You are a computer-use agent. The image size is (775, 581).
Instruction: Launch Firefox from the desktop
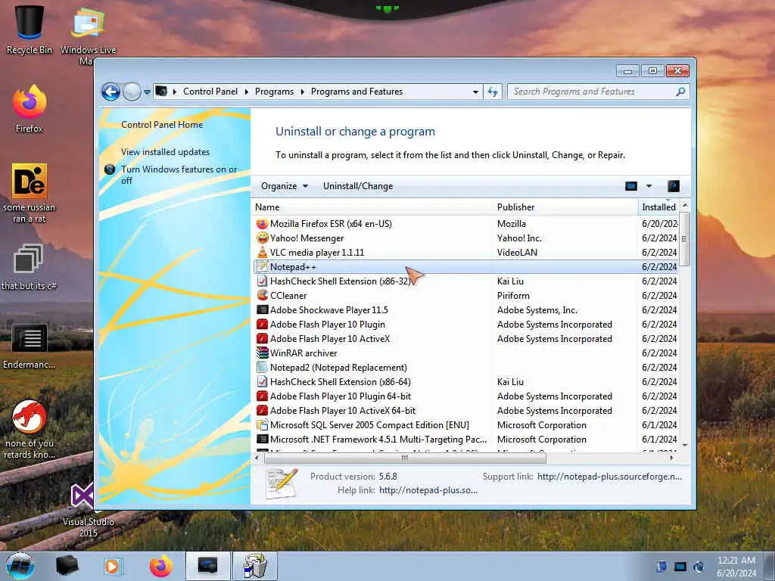[30, 109]
